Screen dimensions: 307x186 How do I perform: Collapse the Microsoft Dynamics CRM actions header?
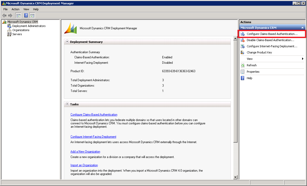[x=302, y=28]
